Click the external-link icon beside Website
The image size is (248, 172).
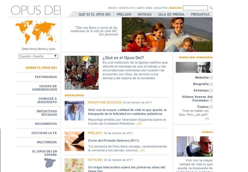211,78
